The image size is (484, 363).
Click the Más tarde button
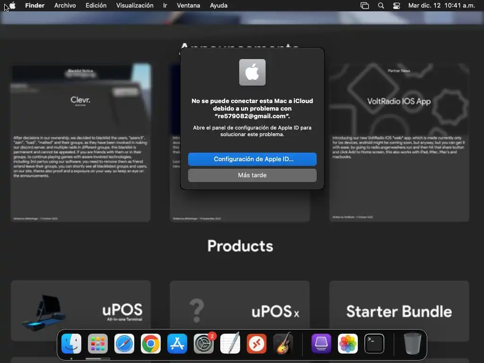coord(252,175)
